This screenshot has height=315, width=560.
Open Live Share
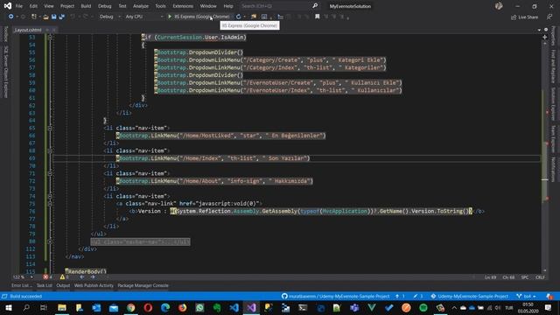(x=524, y=17)
